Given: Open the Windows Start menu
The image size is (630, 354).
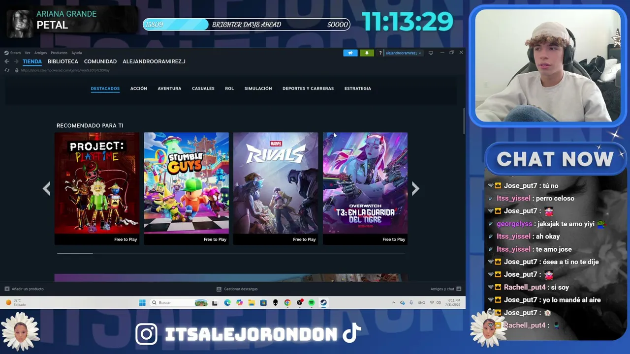Looking at the screenshot, I should (x=142, y=303).
